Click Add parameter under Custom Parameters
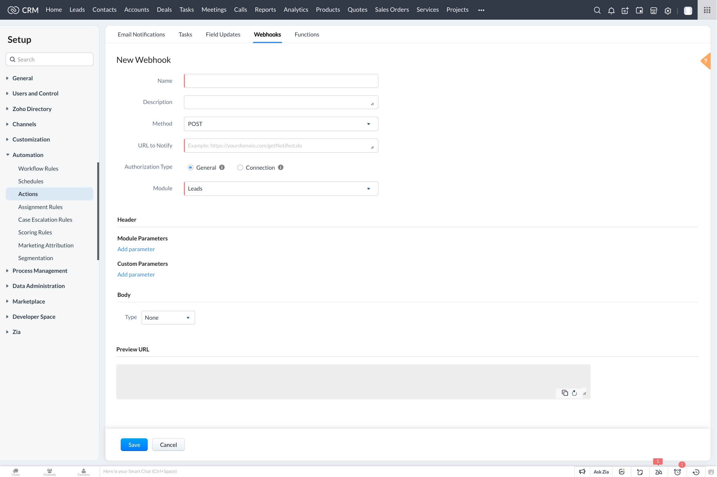Viewport: 717px width, 477px height. pyautogui.click(x=135, y=274)
